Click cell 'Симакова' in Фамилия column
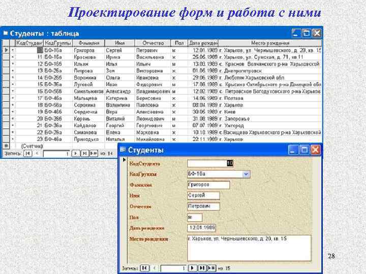The width and height of the screenshot is (366, 274). point(88,132)
